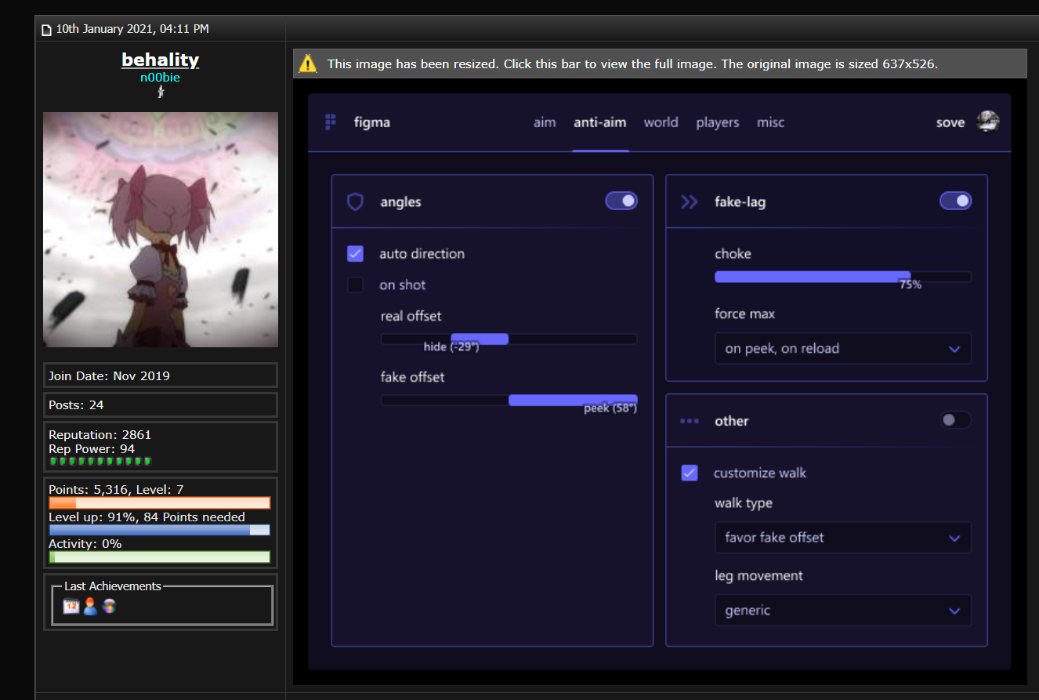Image resolution: width=1039 pixels, height=700 pixels.
Task: Click 'Reputation: 2861' text
Action: (100, 434)
